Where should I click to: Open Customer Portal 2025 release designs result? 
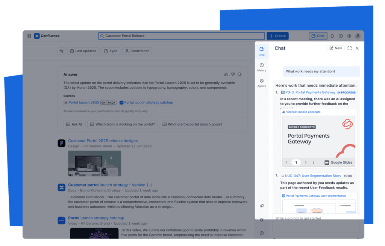point(103,141)
